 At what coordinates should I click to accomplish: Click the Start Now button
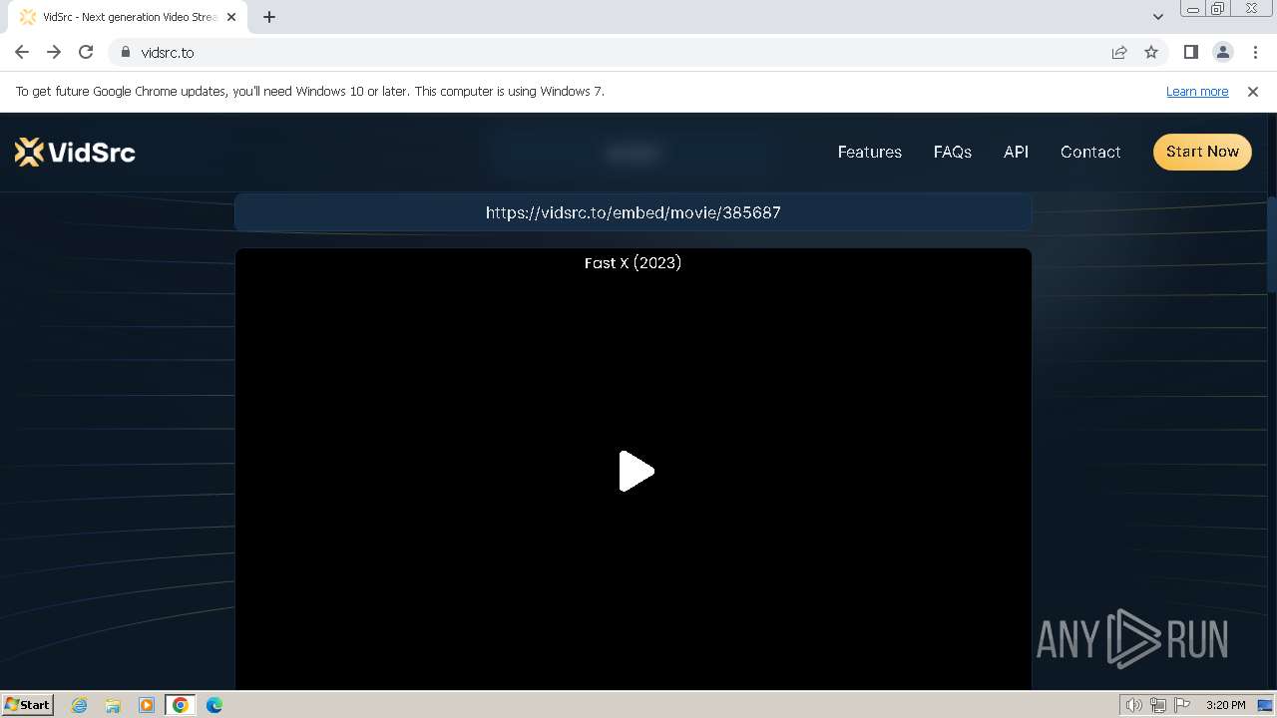[x=1202, y=152]
